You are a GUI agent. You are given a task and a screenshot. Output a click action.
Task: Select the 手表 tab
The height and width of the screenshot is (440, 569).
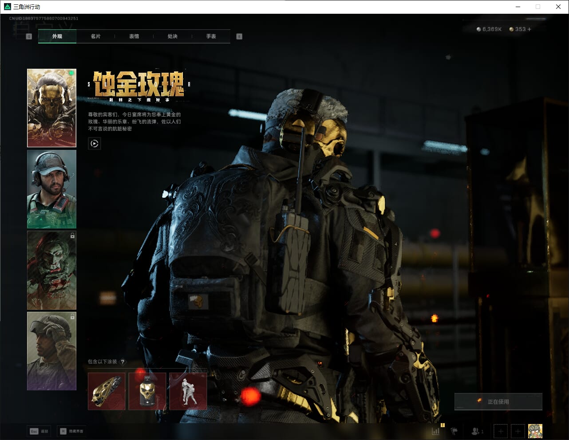pos(211,36)
